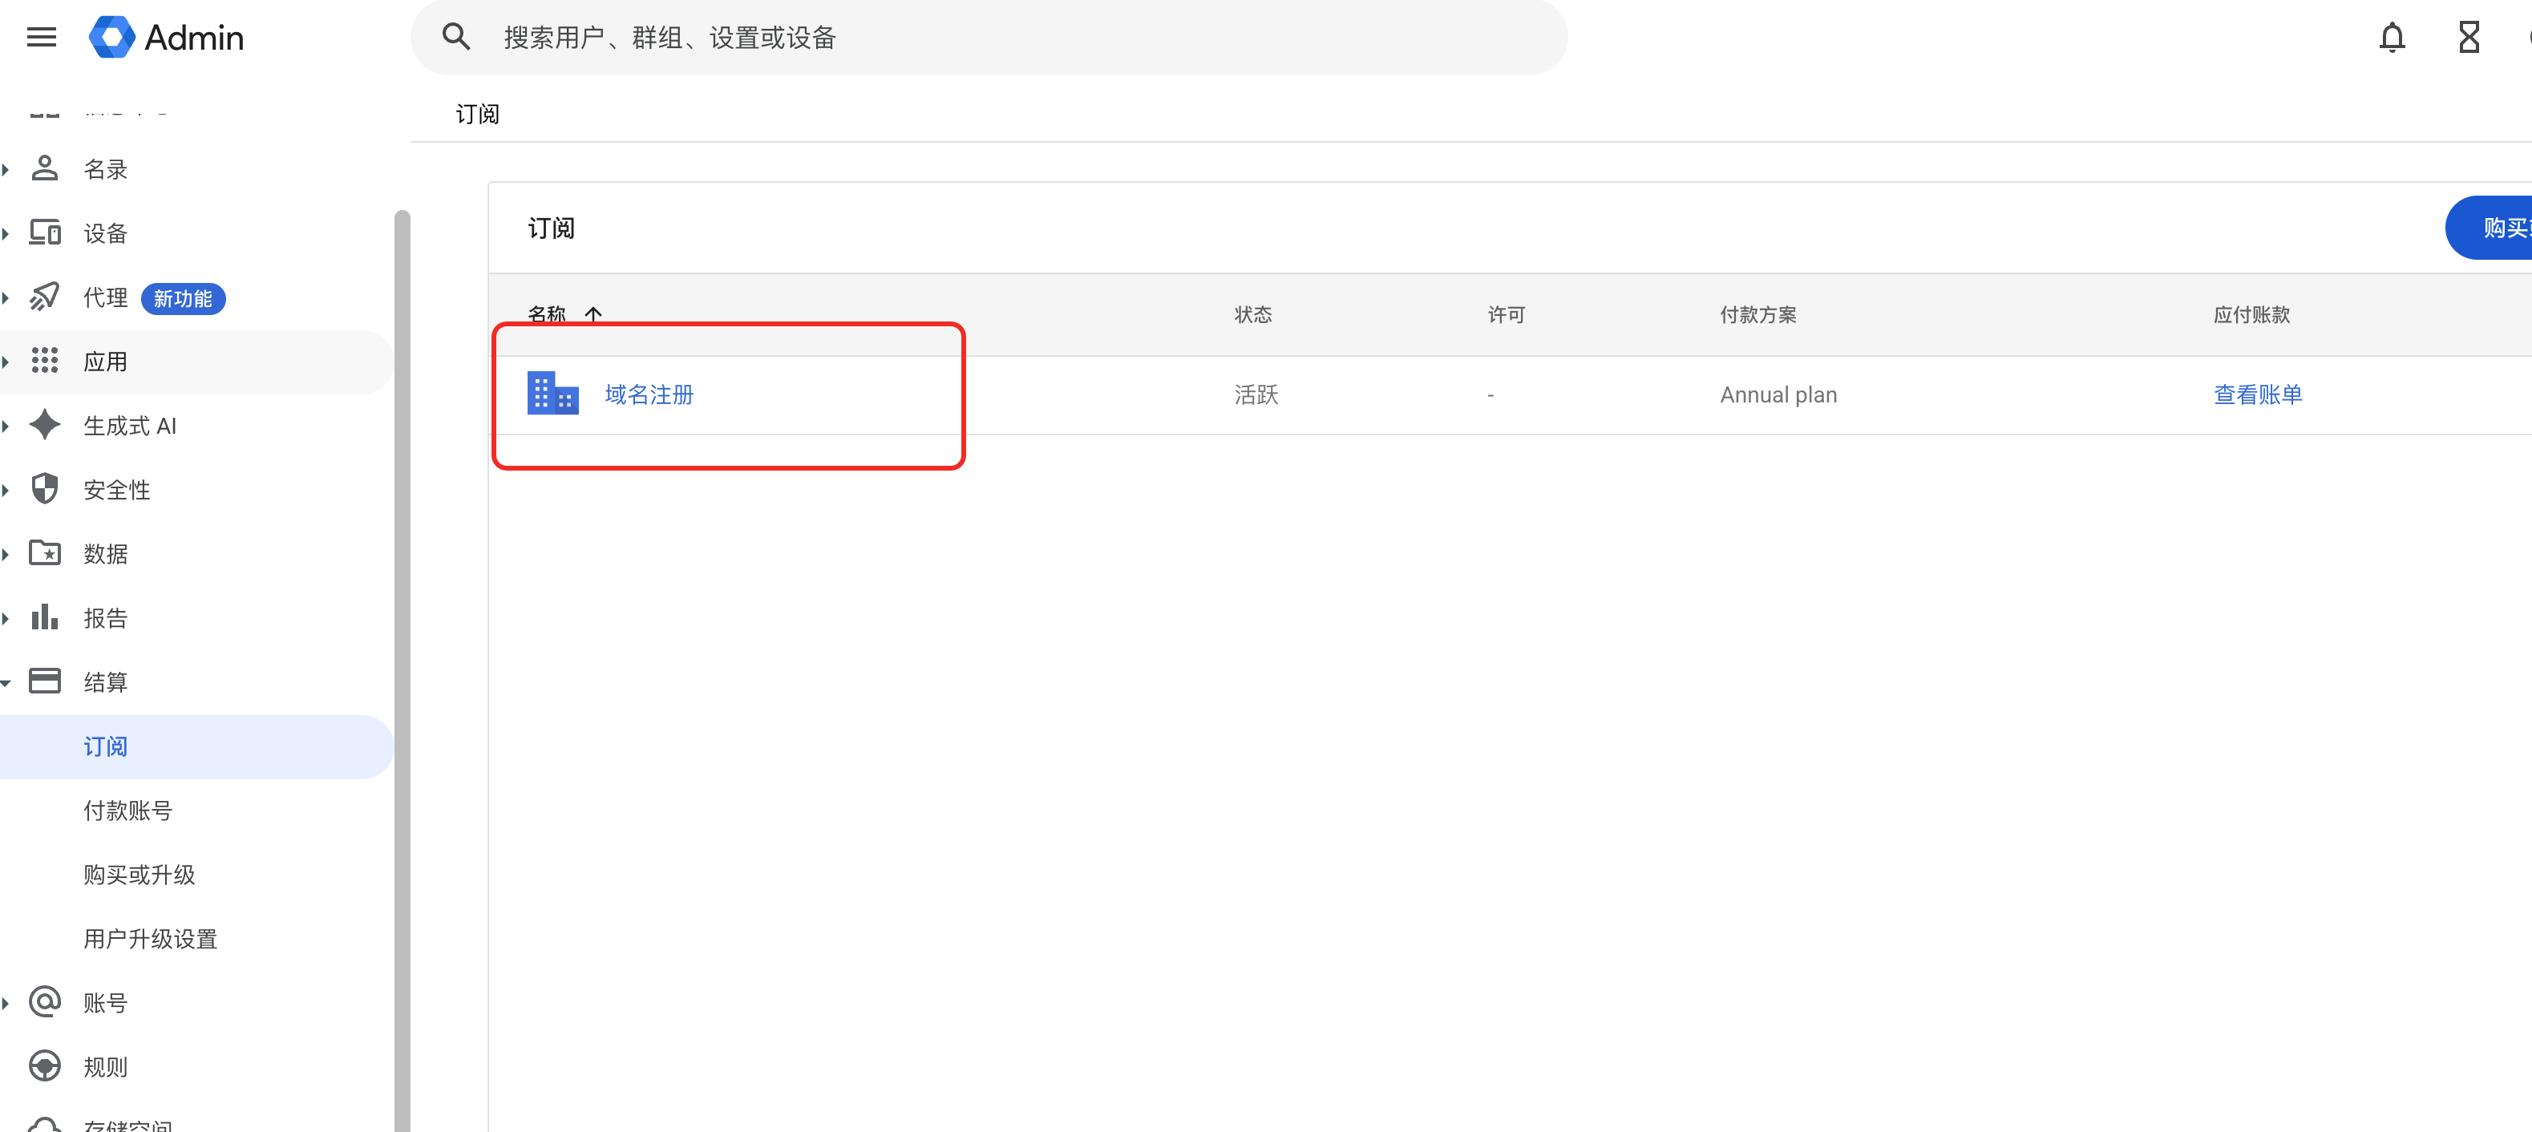Collapse the 结算 section arrow

6,682
